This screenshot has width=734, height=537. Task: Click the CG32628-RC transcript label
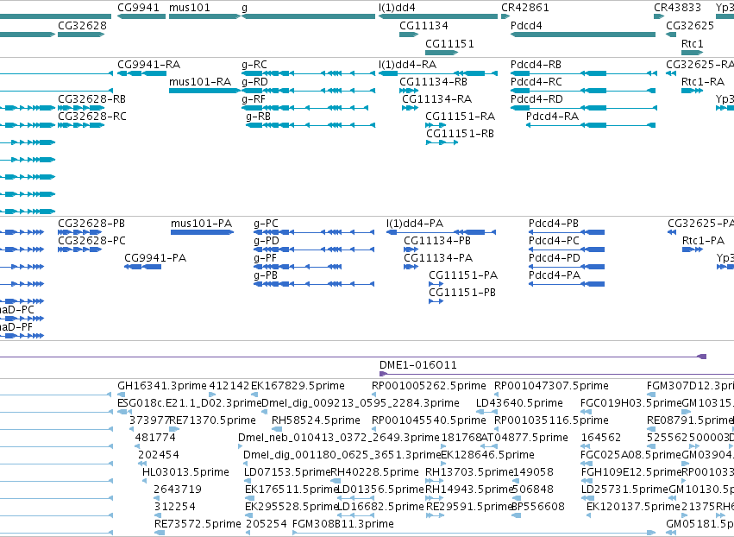point(92,117)
